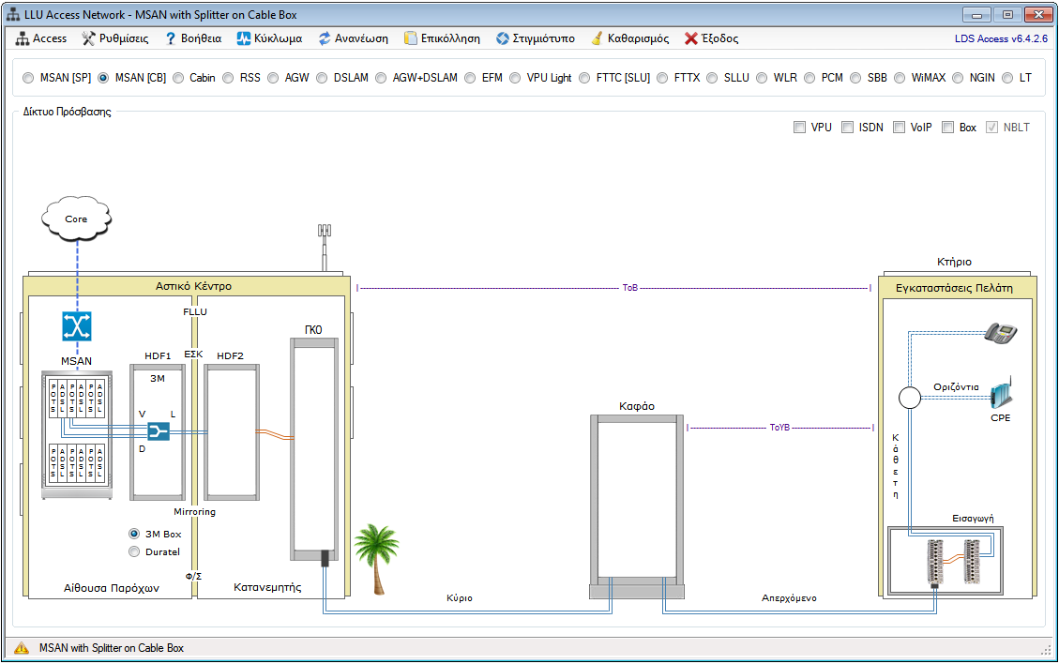Click the ΓΚΟ distributor frame

pyautogui.click(x=313, y=450)
